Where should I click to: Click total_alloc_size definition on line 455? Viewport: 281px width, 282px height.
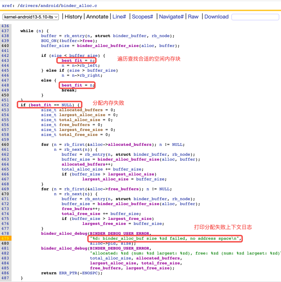[80, 120]
